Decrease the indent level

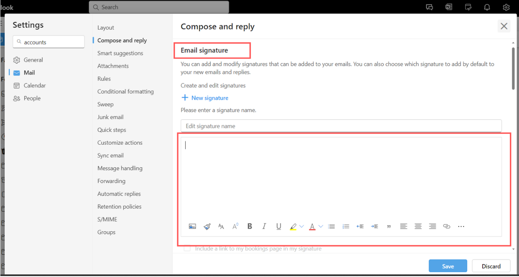click(360, 227)
